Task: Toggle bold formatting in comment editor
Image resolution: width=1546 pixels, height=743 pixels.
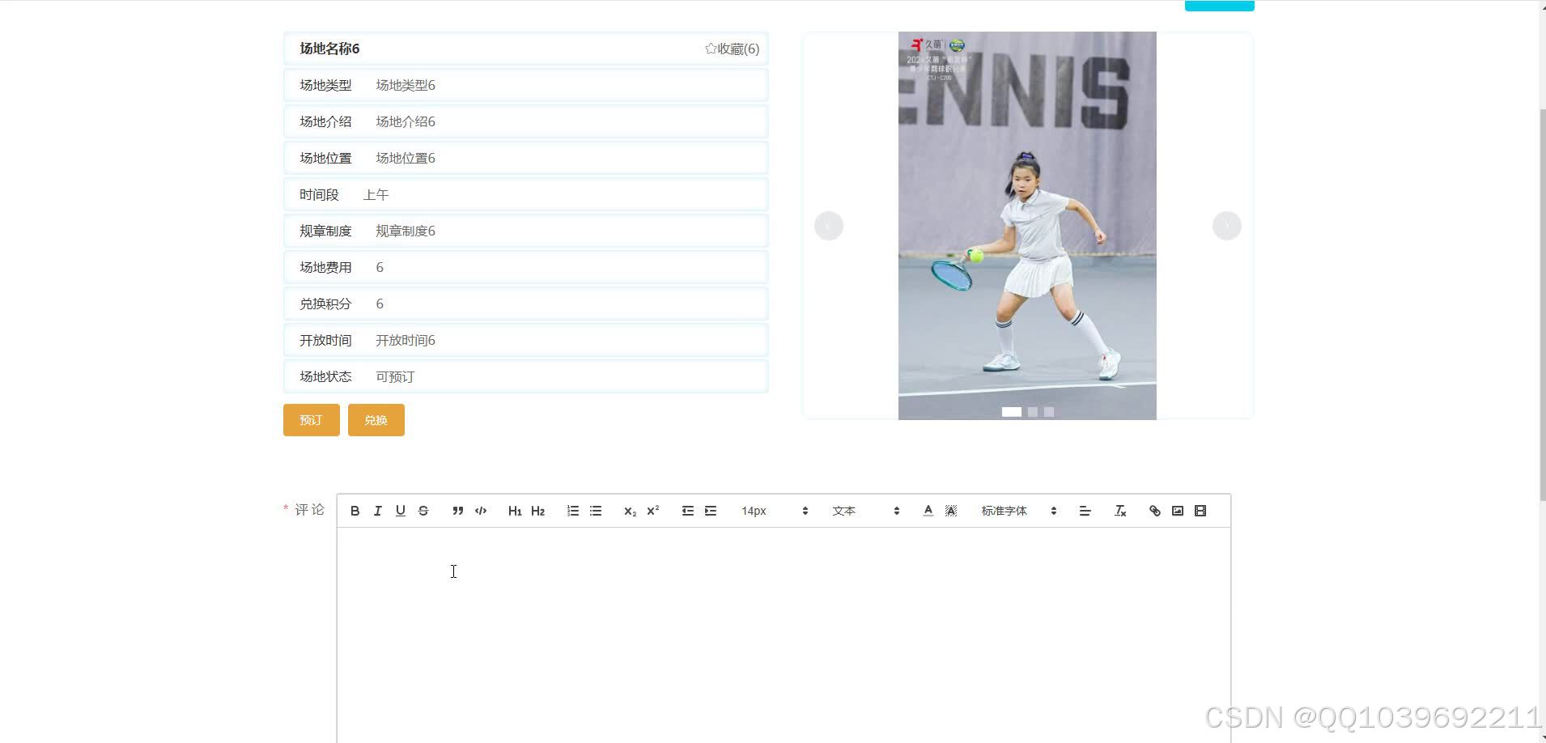Action: click(355, 511)
